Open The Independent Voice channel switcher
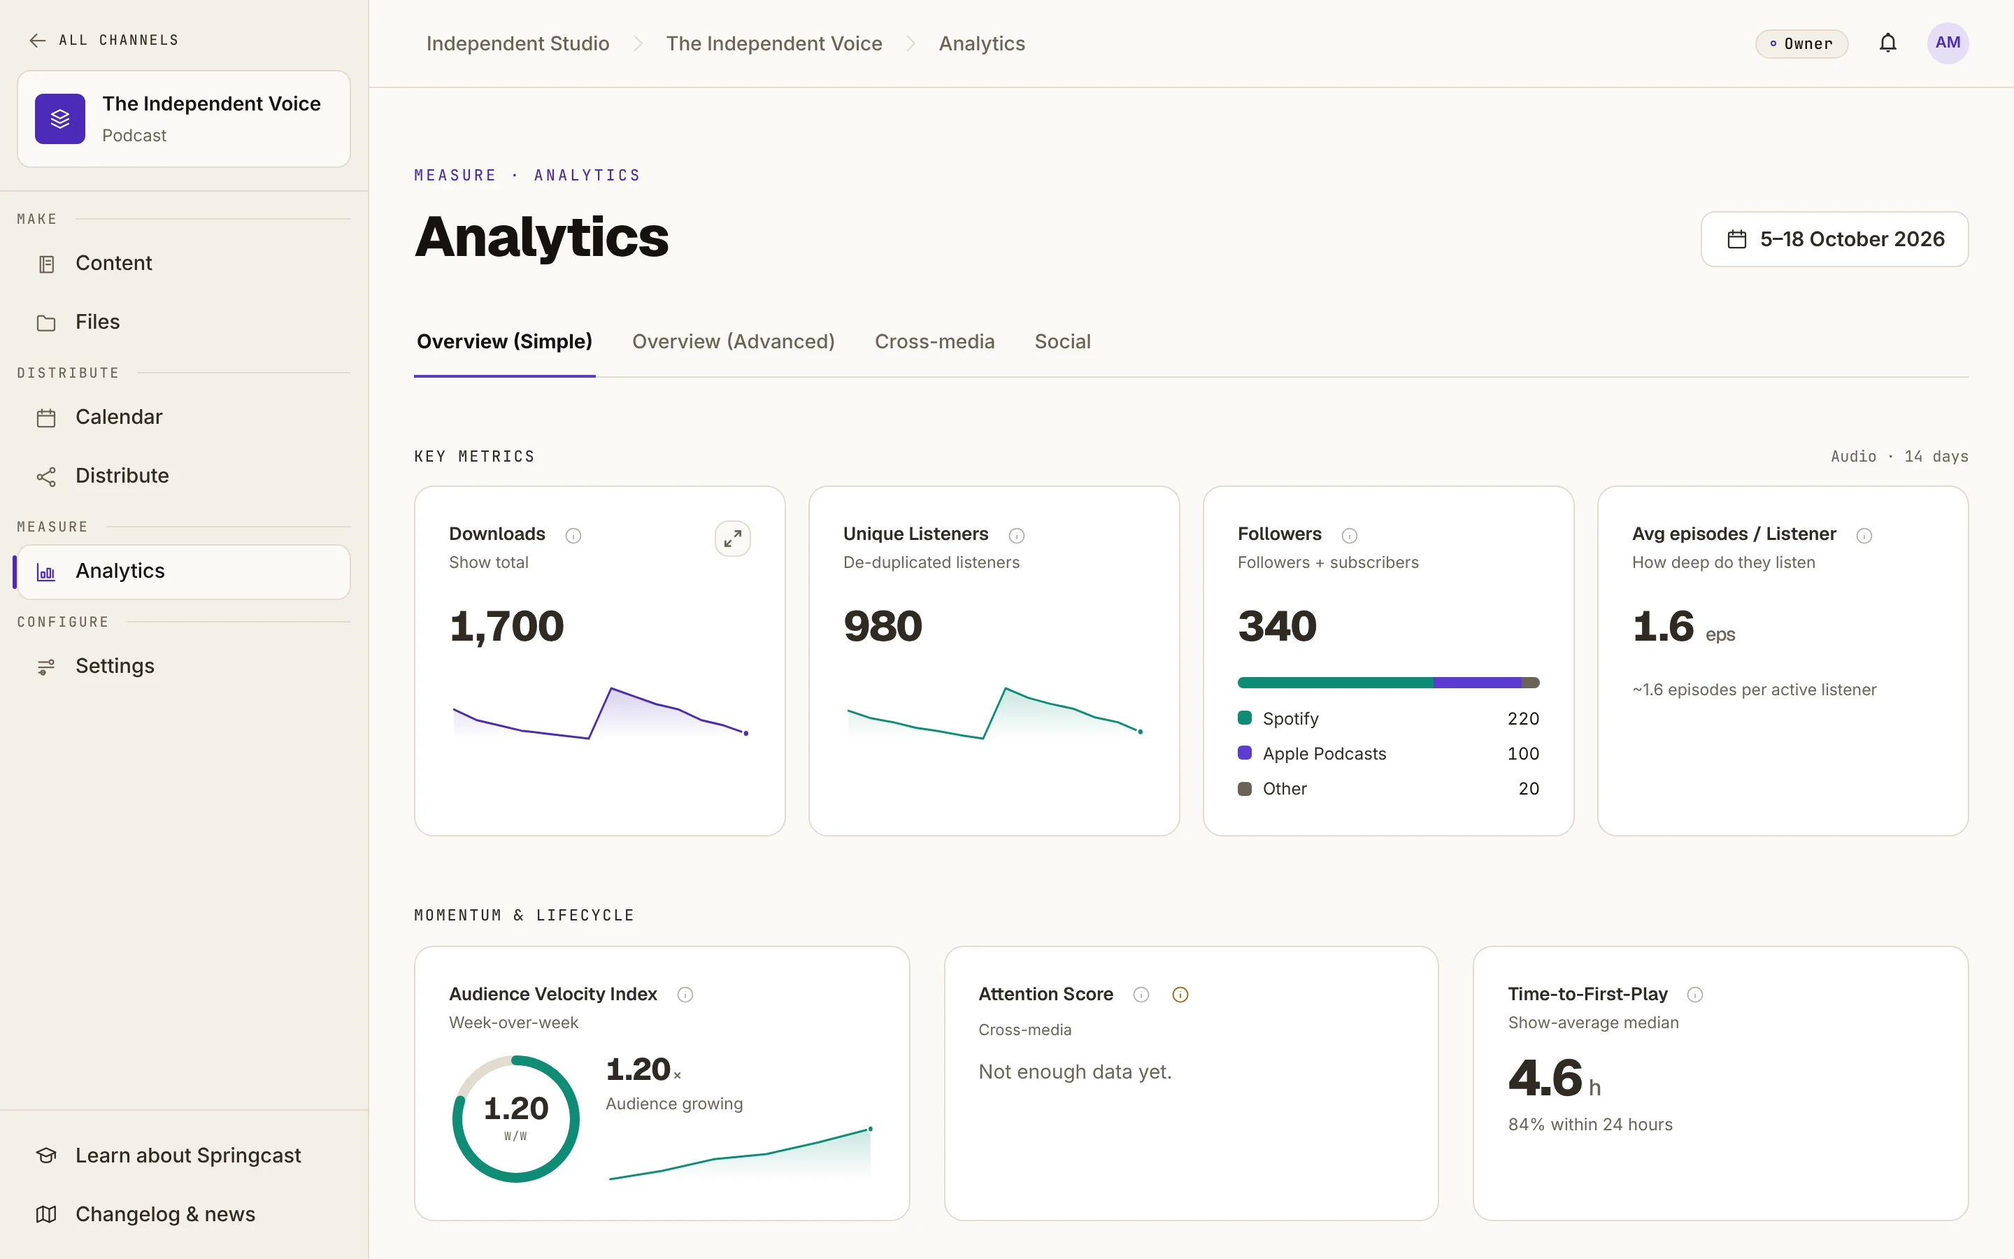Image resolution: width=2014 pixels, height=1259 pixels. [x=184, y=119]
